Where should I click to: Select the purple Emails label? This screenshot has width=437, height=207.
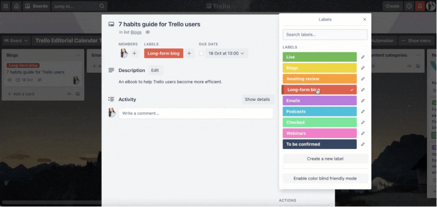click(320, 101)
